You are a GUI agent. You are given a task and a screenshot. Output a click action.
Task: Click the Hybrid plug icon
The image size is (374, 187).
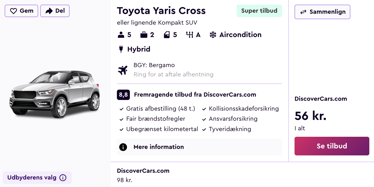pos(121,49)
